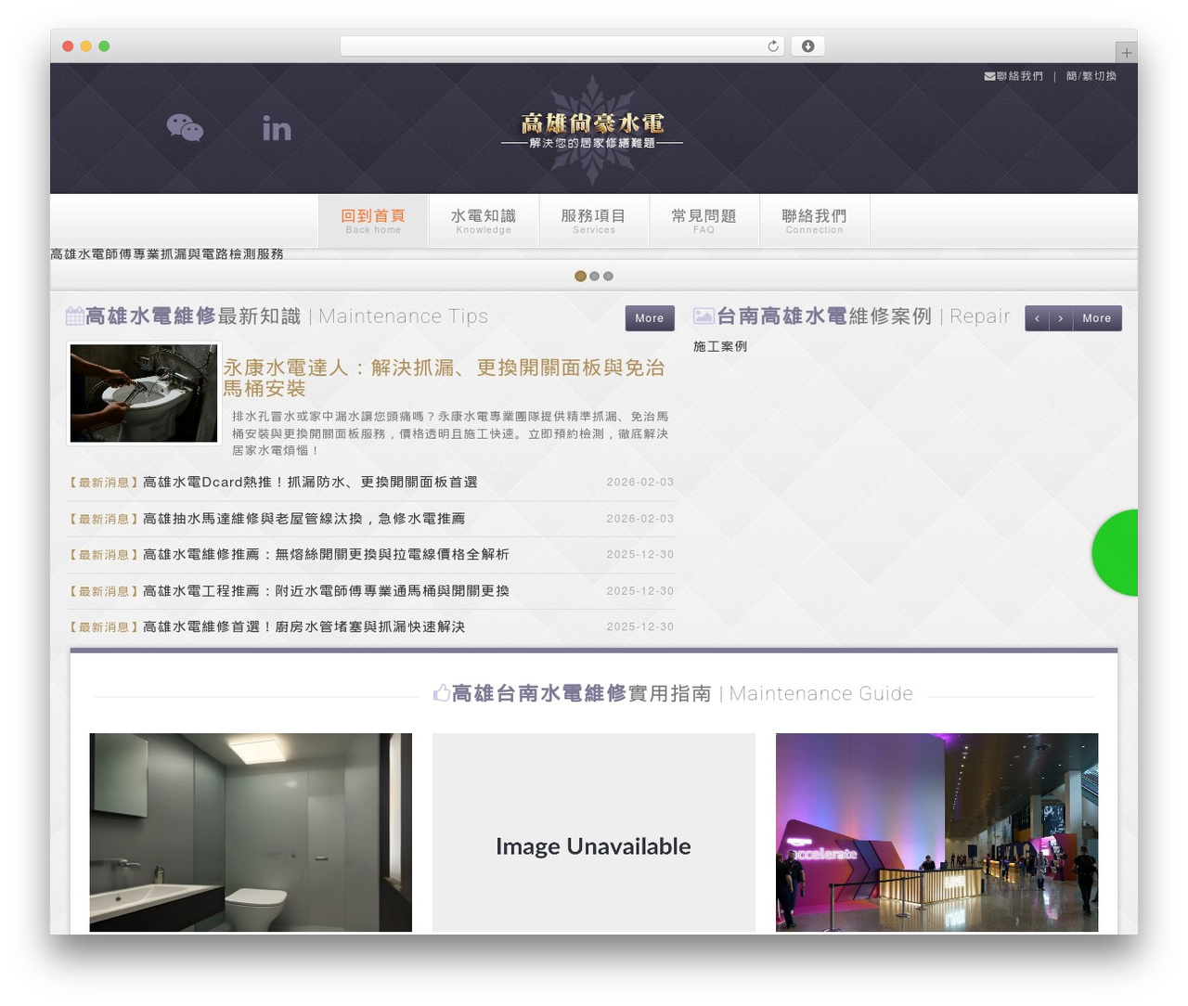1188x1006 pixels.
Task: Open the grey bathroom guide image
Action: point(251,832)
